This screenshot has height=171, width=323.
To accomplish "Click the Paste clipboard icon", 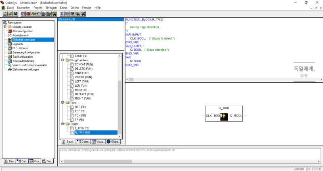I will tap(73, 14).
